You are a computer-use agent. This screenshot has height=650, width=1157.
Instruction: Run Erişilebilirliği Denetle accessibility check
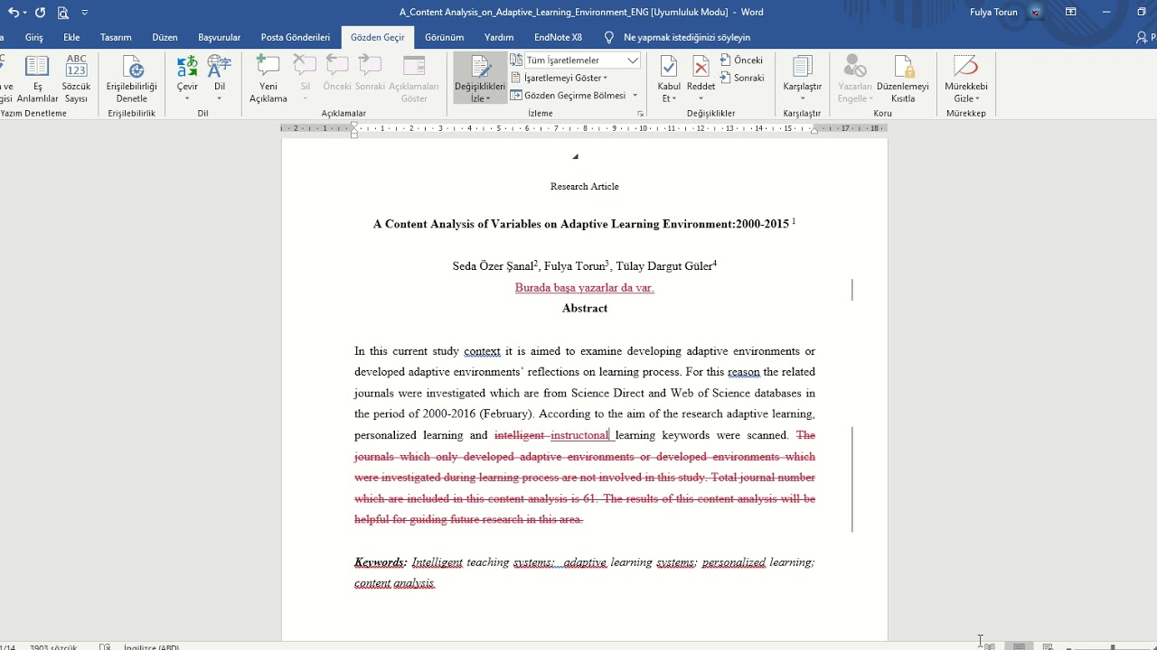(x=132, y=67)
